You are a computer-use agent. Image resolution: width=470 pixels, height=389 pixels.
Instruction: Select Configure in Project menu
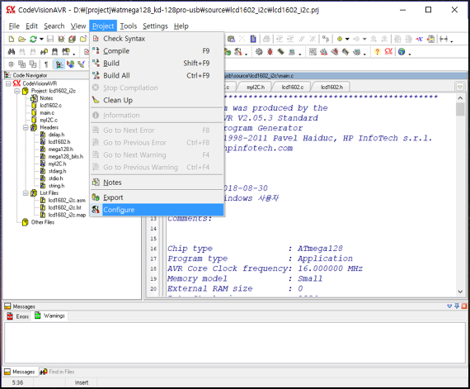[157, 210]
